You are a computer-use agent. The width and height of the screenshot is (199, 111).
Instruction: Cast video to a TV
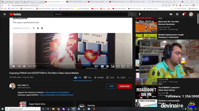123,66
